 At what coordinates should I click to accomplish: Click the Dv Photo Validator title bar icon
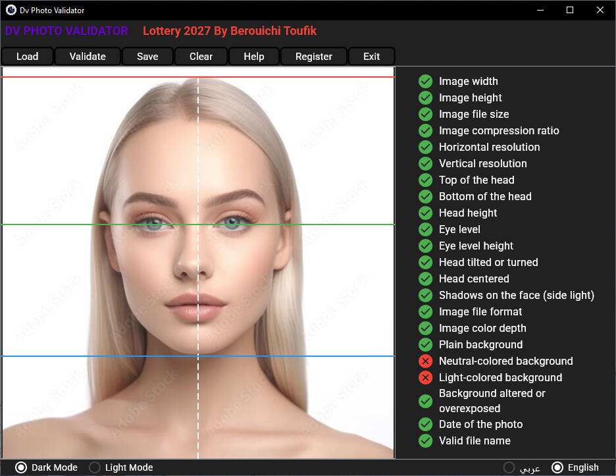tap(11, 10)
